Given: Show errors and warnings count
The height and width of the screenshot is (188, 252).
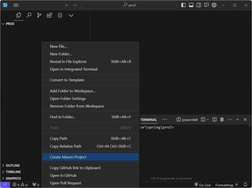Looking at the screenshot, I should point(20,185).
